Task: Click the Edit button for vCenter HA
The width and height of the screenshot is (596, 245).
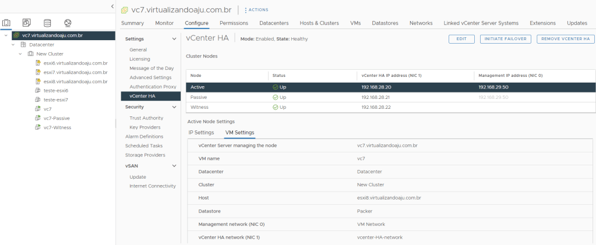Action: pyautogui.click(x=461, y=38)
